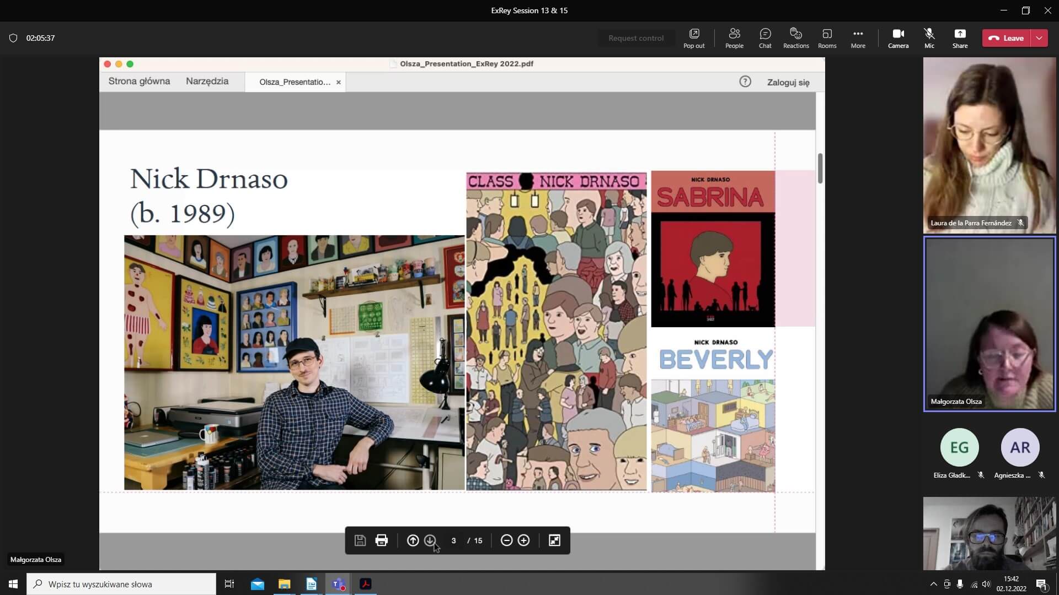Click the Wi-Fi network tray icon
This screenshot has width=1059, height=595.
click(974, 584)
